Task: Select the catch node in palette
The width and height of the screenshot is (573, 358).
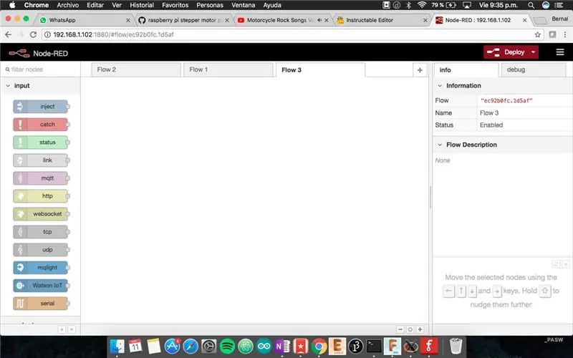Action: (41, 124)
